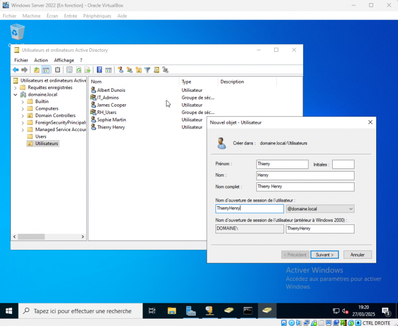Image resolution: width=398 pixels, height=326 pixels.
Task: Click the create new group toolbar icon
Action: point(130,70)
